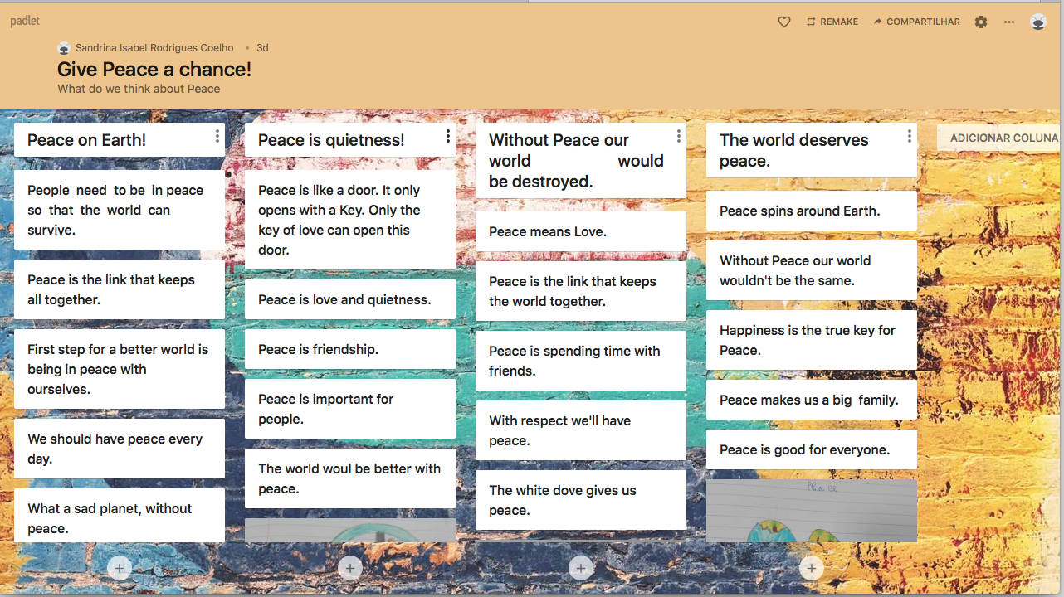Open the COMPARTILHAR share option

[916, 22]
